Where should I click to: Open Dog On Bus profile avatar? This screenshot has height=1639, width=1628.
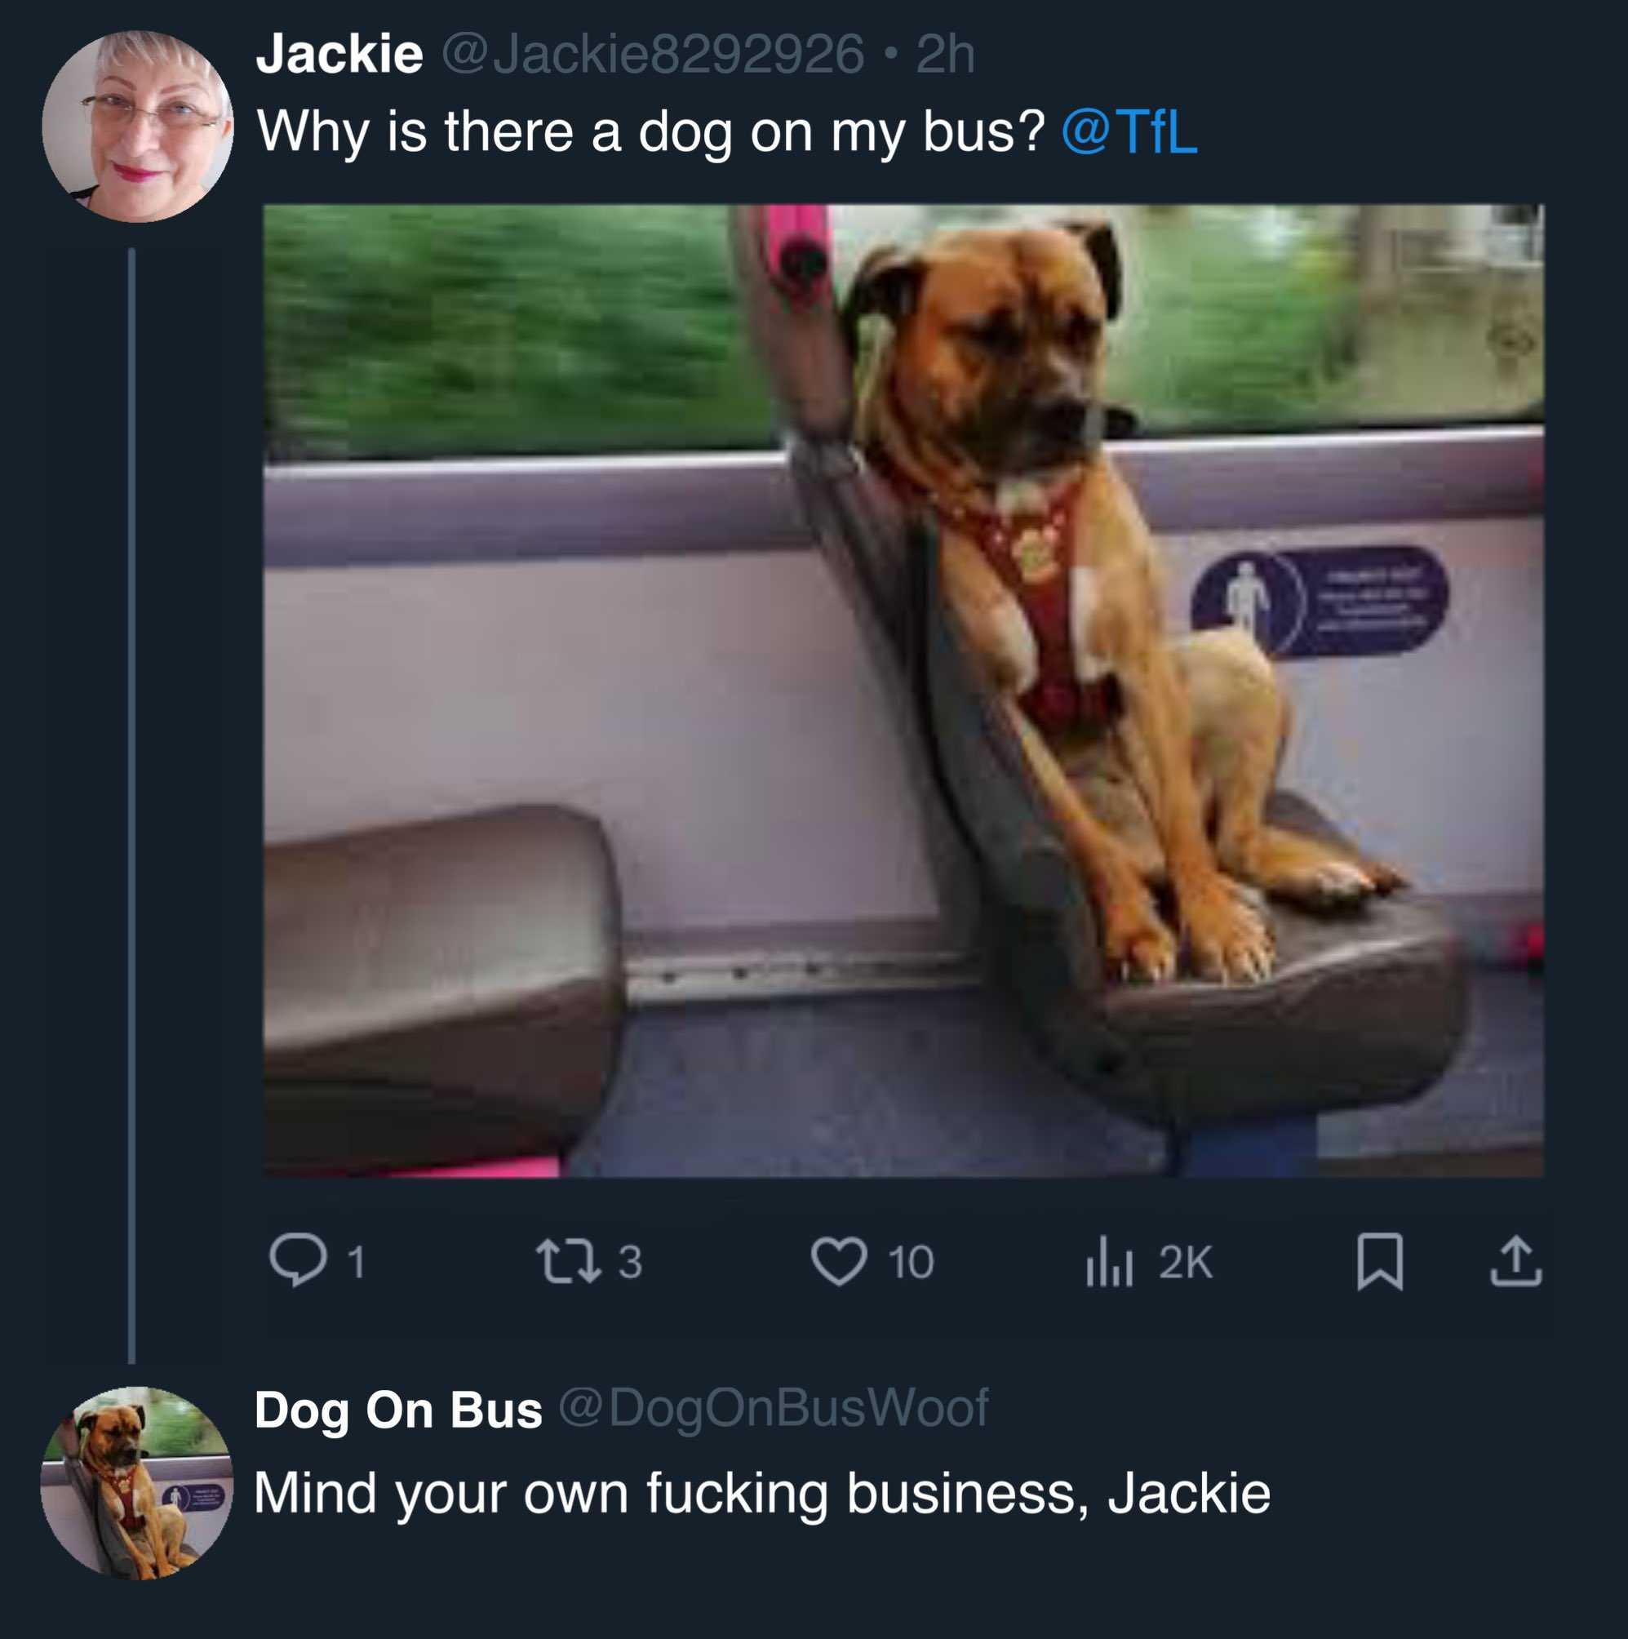pos(136,1483)
